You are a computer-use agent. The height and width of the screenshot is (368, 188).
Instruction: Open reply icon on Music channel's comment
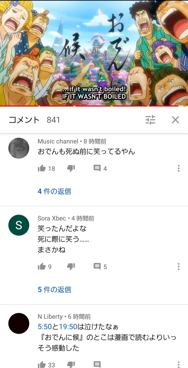tap(97, 168)
